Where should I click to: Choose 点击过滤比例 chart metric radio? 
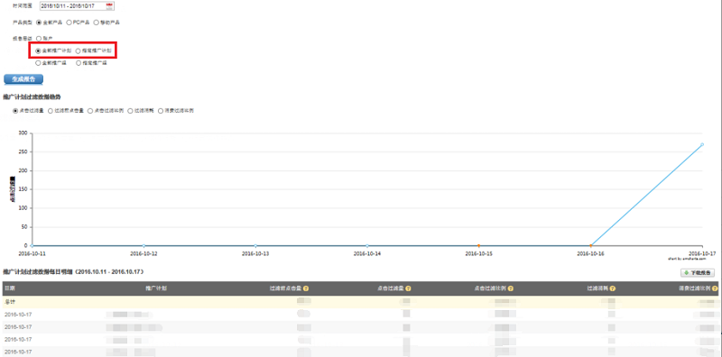coord(90,111)
